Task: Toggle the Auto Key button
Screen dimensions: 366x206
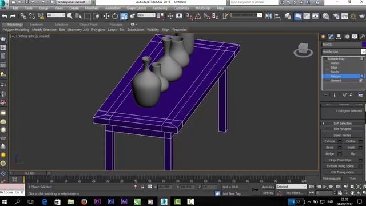Action: pyautogui.click(x=268, y=187)
